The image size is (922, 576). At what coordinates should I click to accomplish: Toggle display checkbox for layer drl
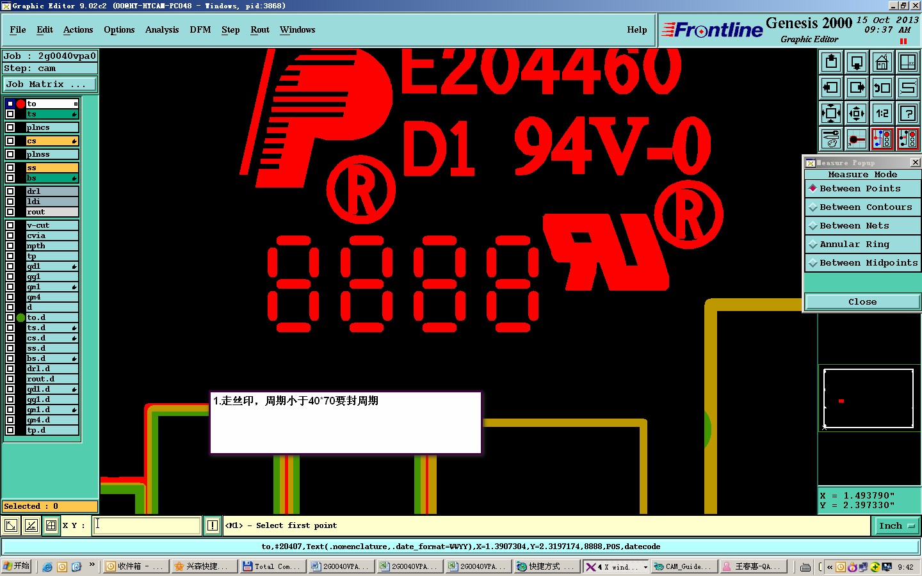point(10,191)
